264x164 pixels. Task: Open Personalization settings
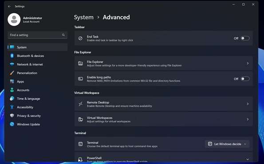pos(38,73)
